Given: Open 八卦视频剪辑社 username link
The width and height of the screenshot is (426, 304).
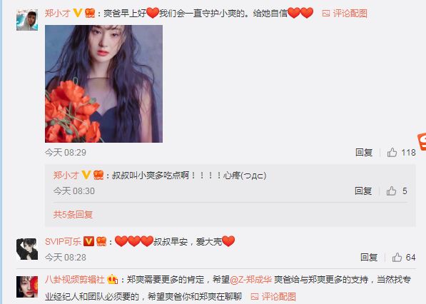Looking at the screenshot, I should (74, 280).
